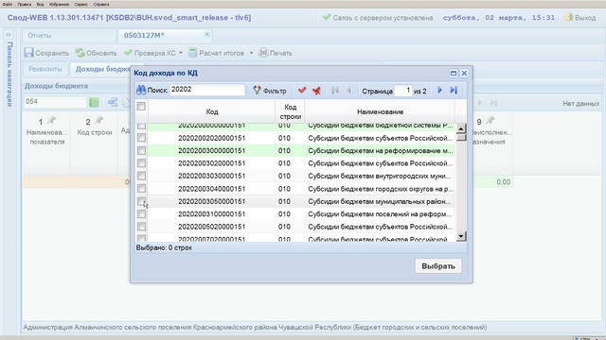Click the Печать print button
The height and width of the screenshot is (340, 606).
pos(276,53)
